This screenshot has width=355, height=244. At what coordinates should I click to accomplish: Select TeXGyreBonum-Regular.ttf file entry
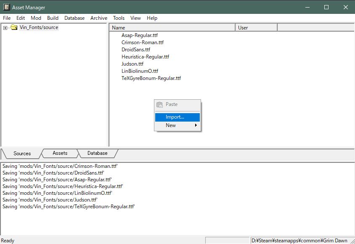(151, 78)
